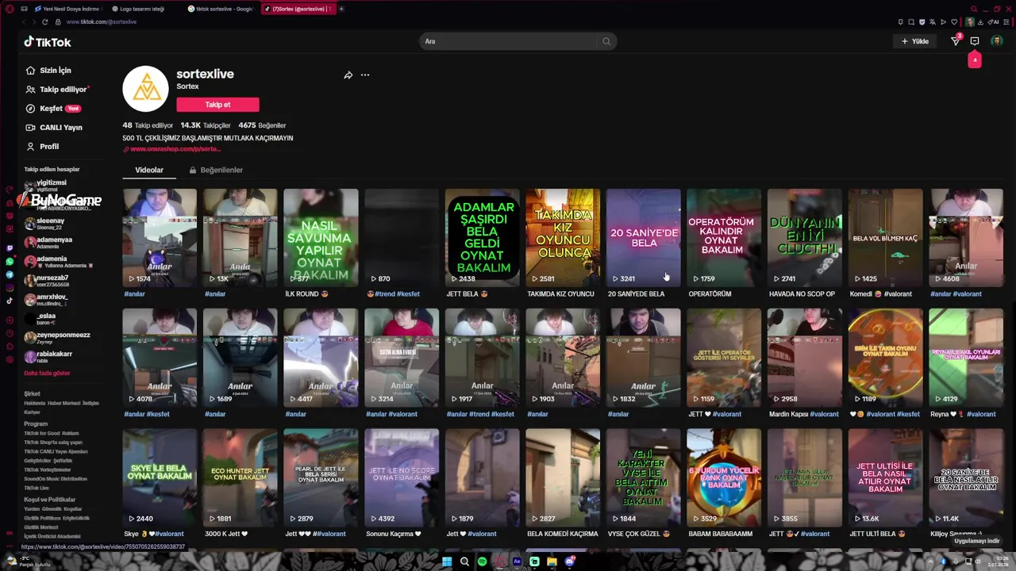Open Takip ediliyor feed
The height and width of the screenshot is (571, 1016).
57,90
